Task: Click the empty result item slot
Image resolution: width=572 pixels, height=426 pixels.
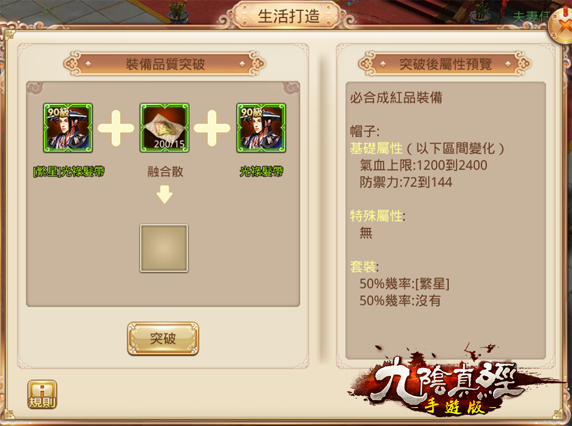Action: 164,248
